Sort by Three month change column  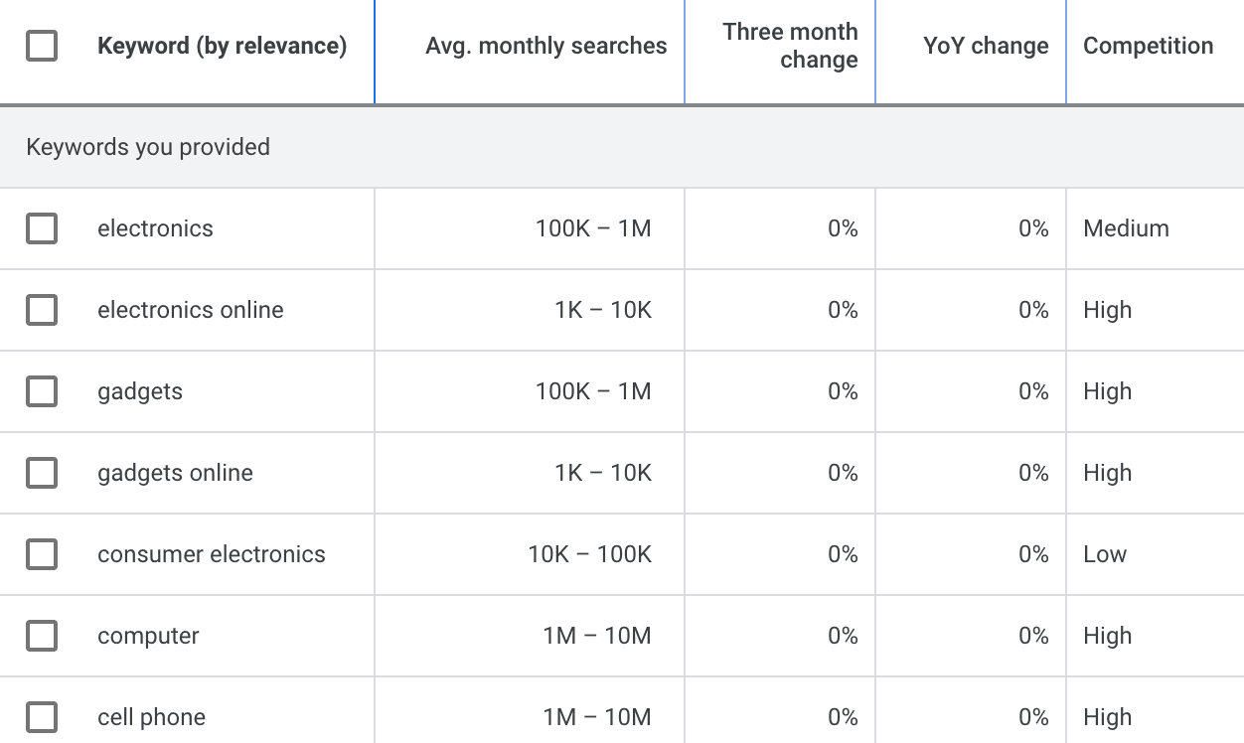tap(789, 45)
